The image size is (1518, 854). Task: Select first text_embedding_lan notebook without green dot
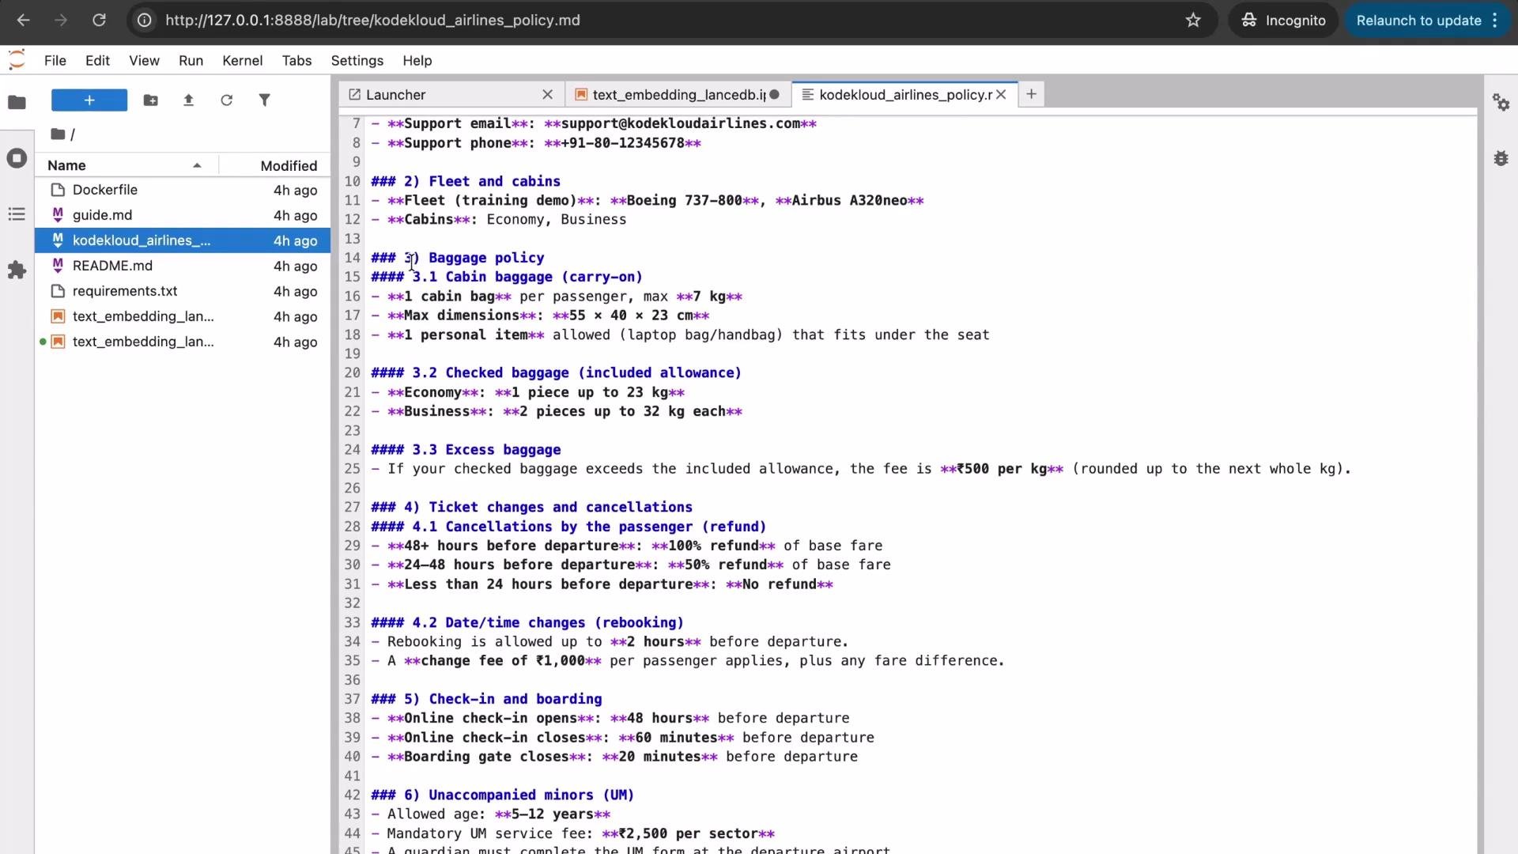point(183,316)
